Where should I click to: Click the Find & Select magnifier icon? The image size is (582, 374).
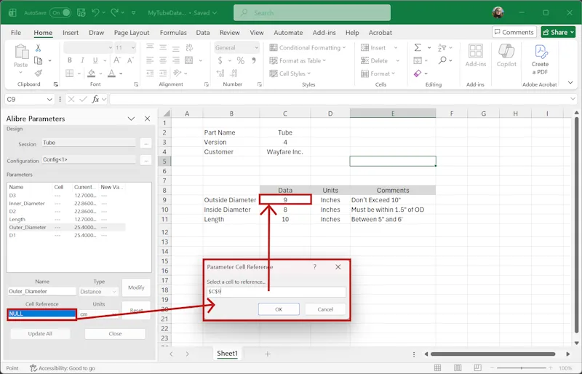click(442, 60)
